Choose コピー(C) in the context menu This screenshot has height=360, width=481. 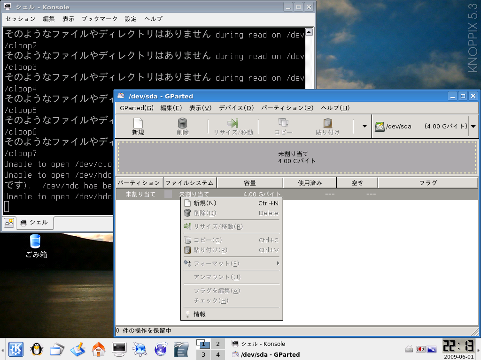pos(232,240)
